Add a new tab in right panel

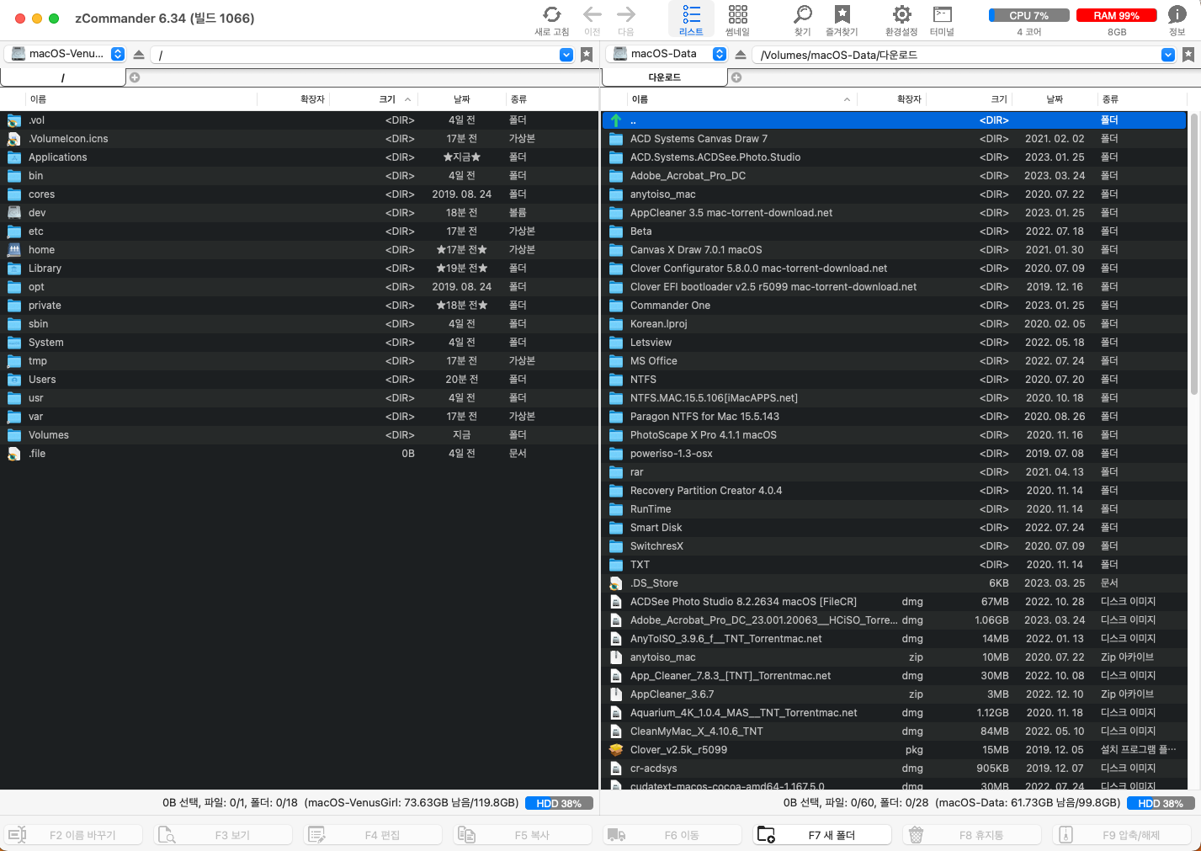click(736, 77)
